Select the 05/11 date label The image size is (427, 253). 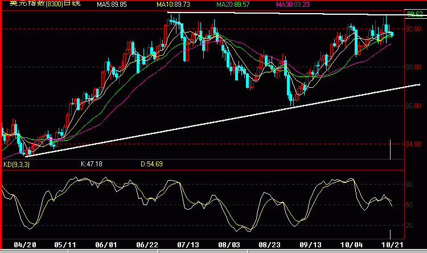(65, 245)
